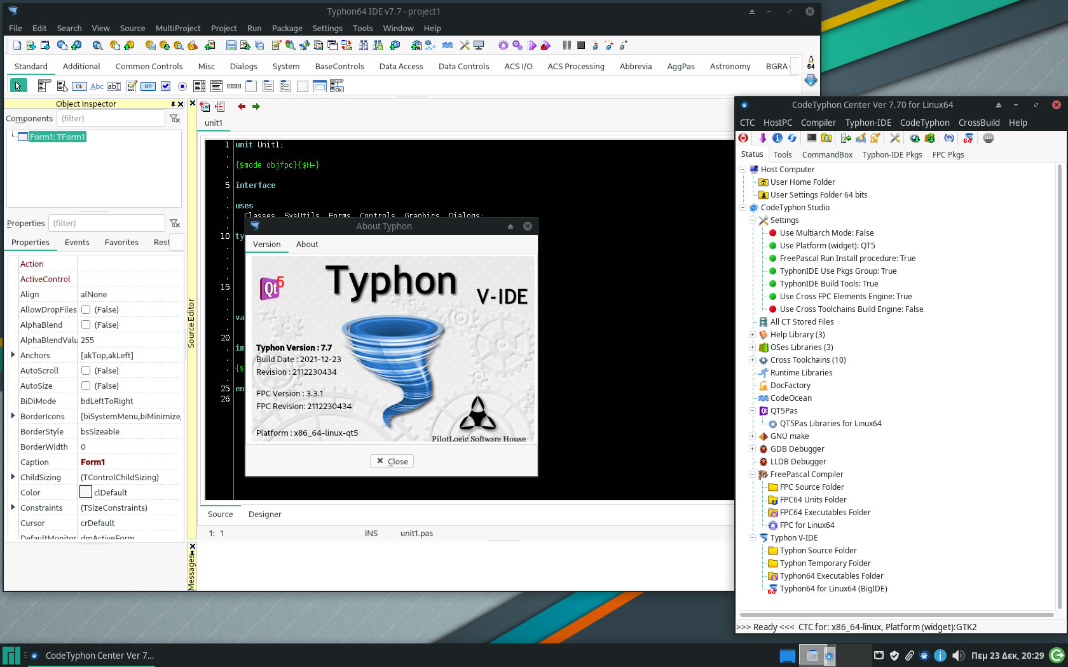This screenshot has height=667, width=1068.
Task: Click the purple download arrow in CodeTyphon Center
Action: [762, 138]
